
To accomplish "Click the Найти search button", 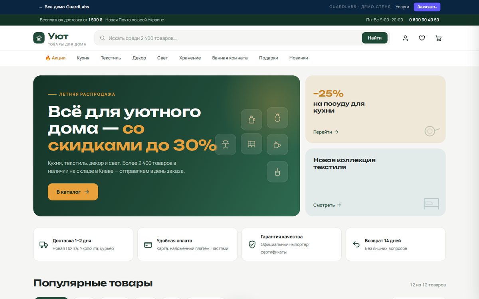I will 375,38.
